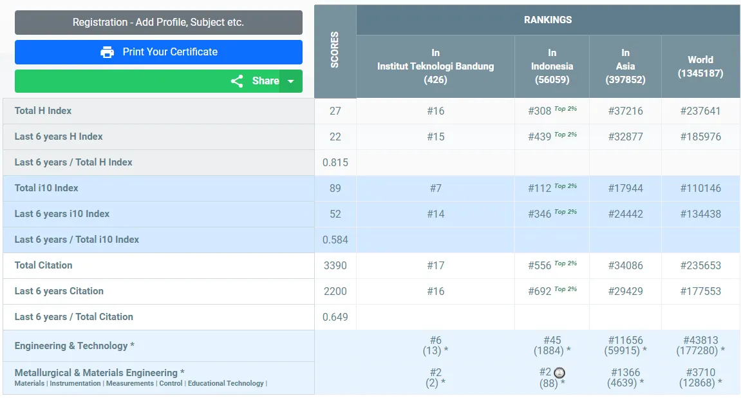The image size is (741, 398).
Task: Click the printer icon on certificate button
Action: click(x=107, y=52)
